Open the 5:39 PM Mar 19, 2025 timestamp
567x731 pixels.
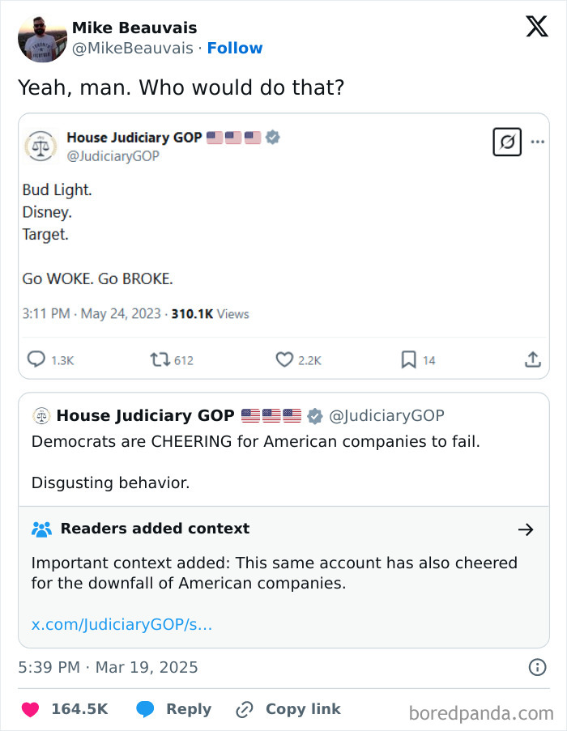click(108, 668)
